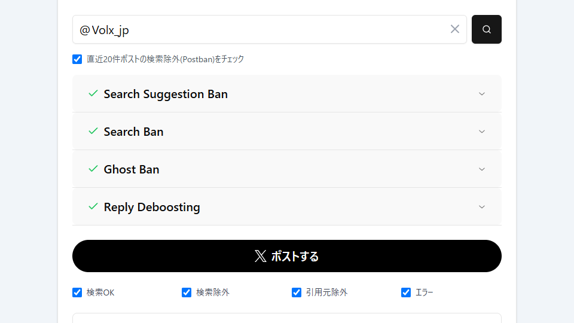
Task: Clear the username with the X icon
Action: point(454,29)
